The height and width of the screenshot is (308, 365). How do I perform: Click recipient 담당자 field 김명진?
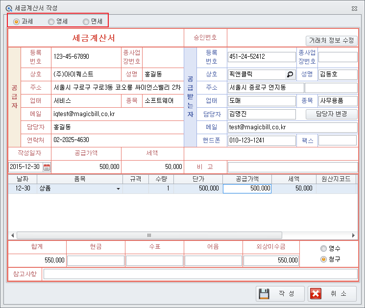coord(262,114)
